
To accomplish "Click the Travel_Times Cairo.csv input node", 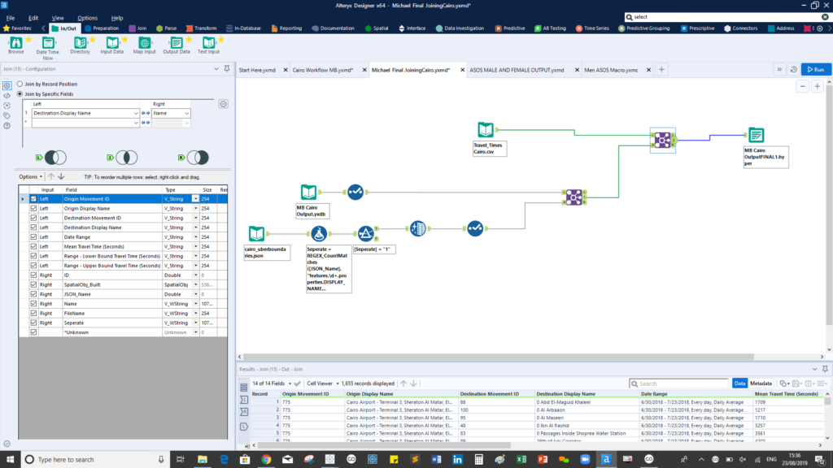I will click(486, 129).
